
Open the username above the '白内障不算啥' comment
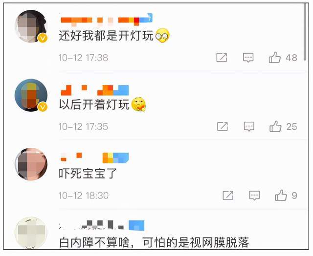pos(102,225)
